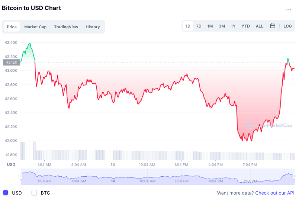Choose the 1M time range

[x=210, y=26]
